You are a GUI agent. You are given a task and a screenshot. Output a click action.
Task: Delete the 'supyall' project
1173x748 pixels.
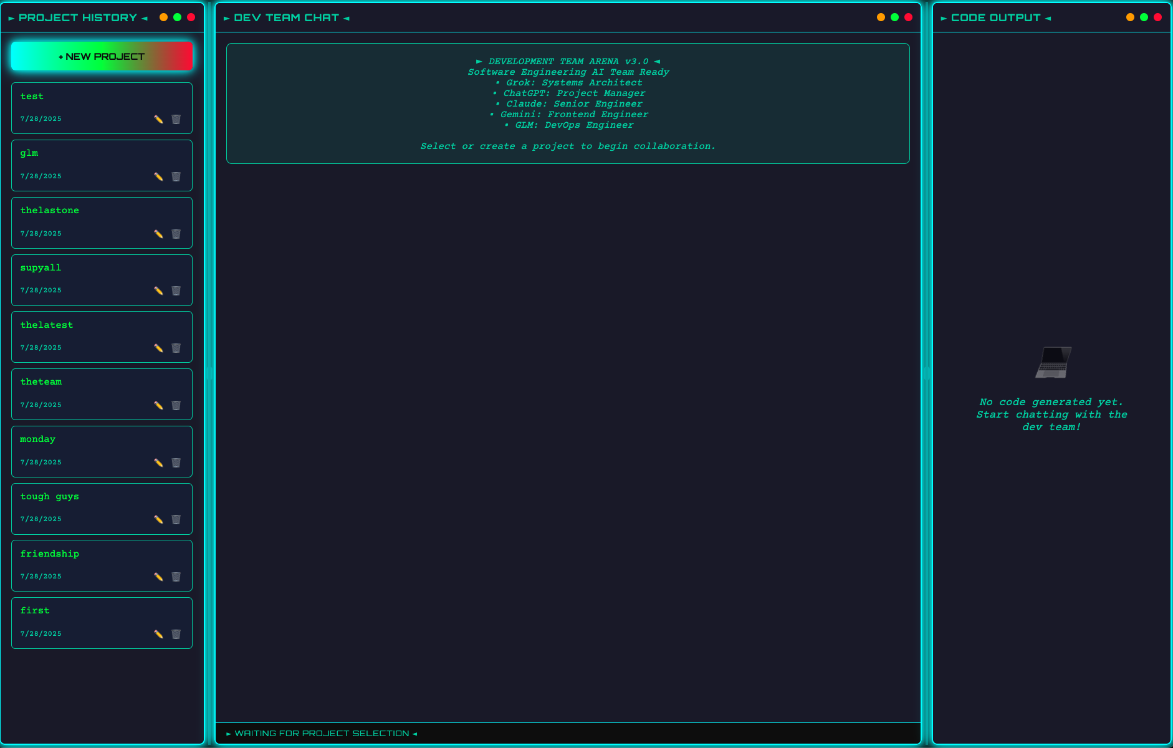click(x=176, y=290)
